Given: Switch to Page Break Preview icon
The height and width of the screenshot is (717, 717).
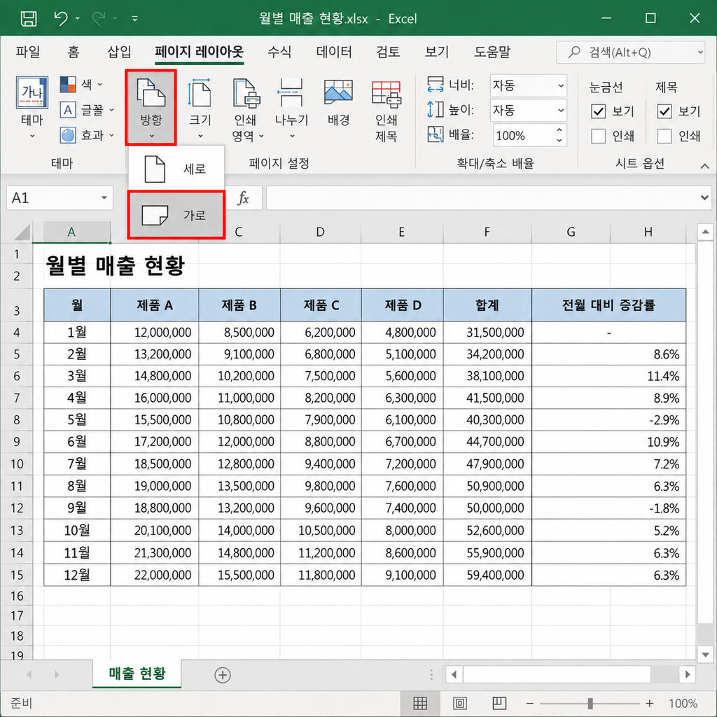Looking at the screenshot, I should [499, 703].
